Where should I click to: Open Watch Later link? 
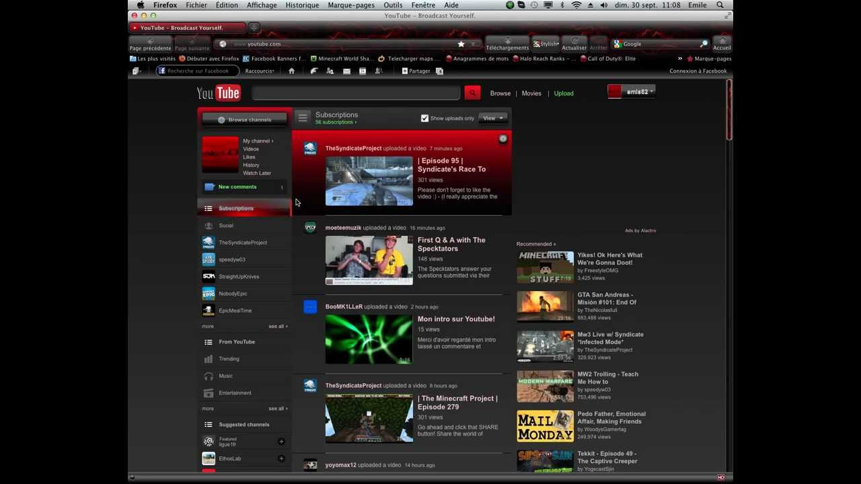(x=257, y=173)
